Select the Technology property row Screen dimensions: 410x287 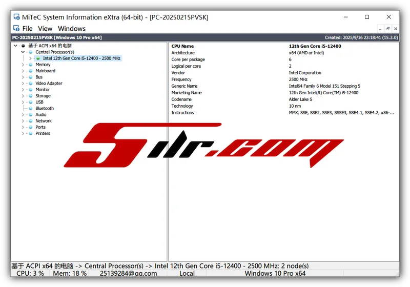284,106
